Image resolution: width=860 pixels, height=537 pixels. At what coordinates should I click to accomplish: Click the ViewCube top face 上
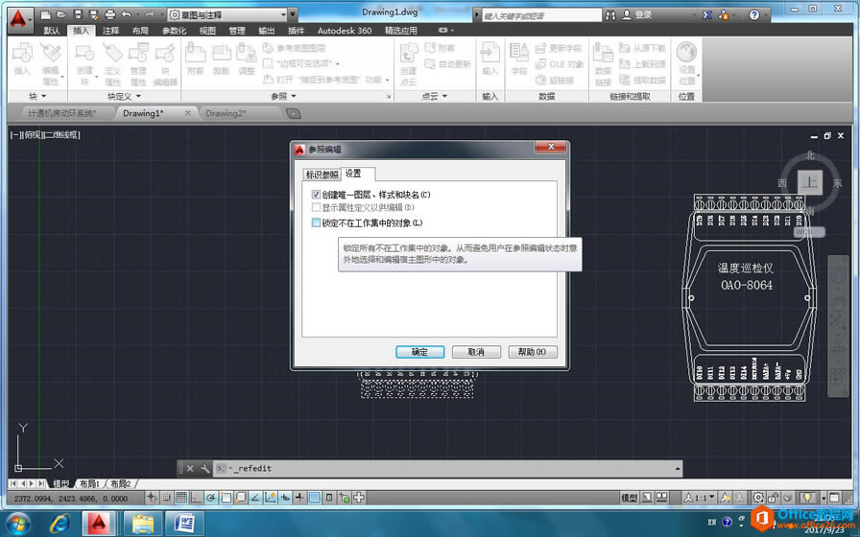tap(810, 182)
